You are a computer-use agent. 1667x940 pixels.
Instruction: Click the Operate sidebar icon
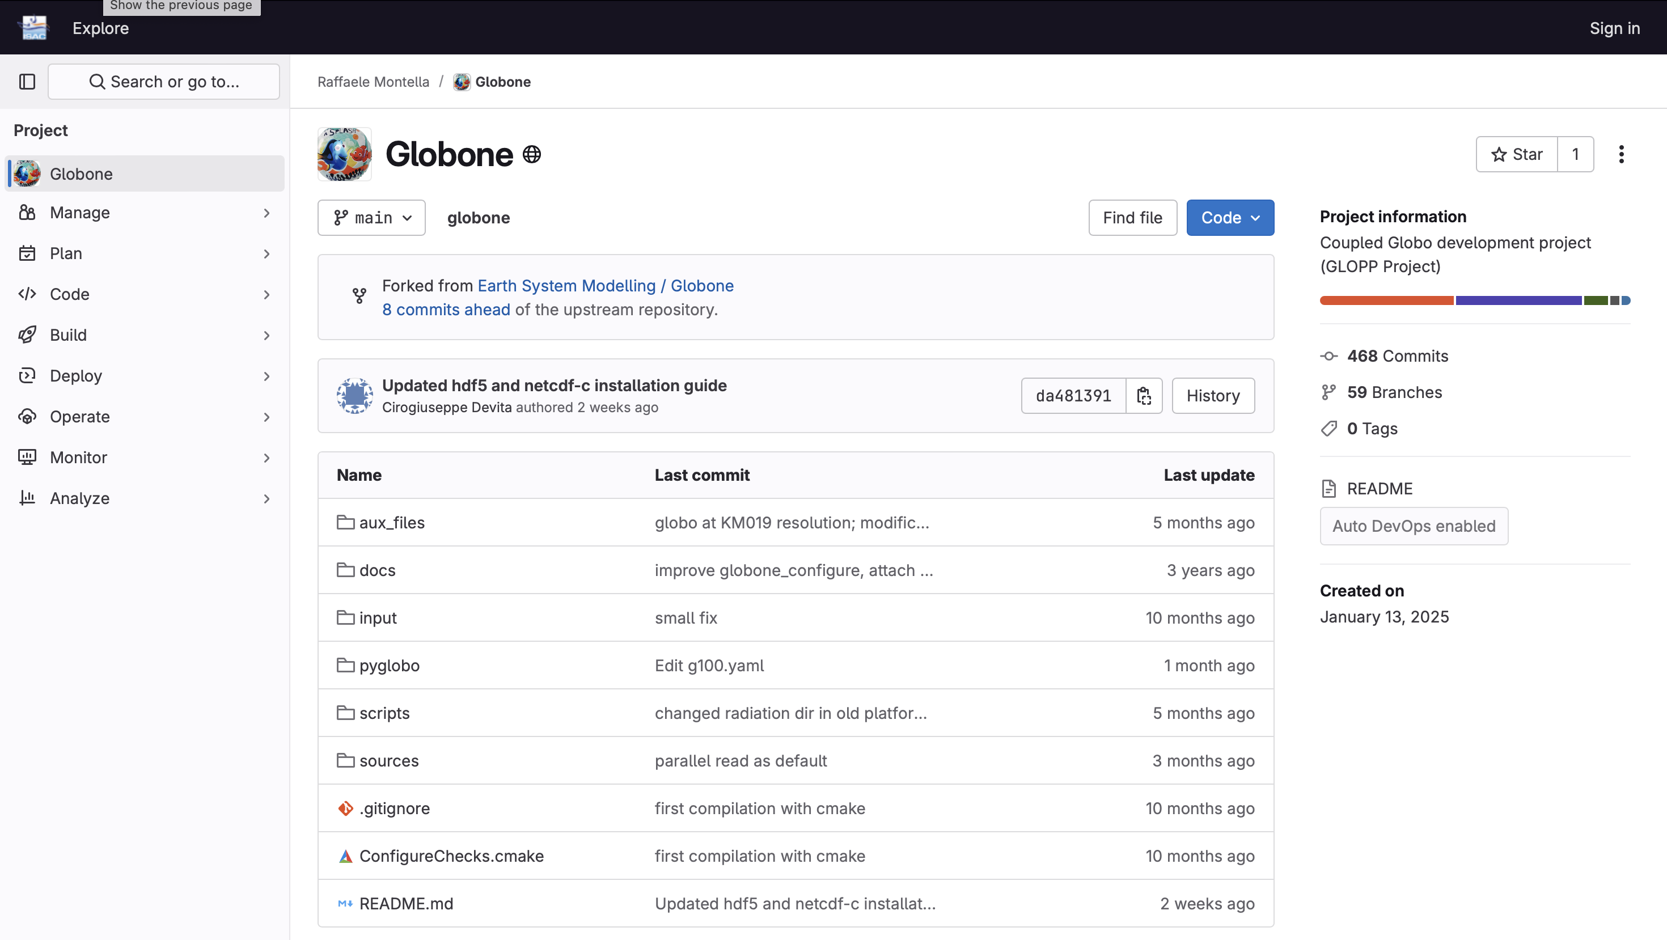pyautogui.click(x=27, y=417)
